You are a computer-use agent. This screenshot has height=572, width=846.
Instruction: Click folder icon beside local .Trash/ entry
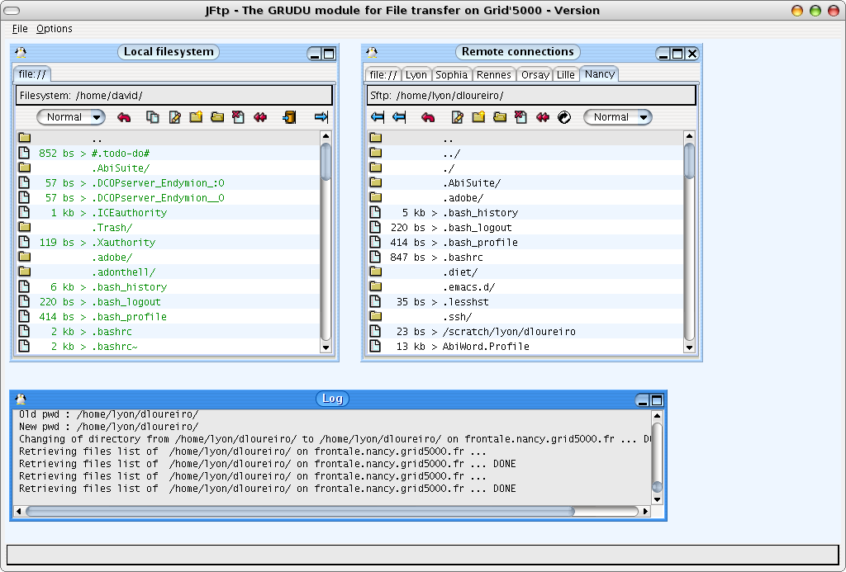pos(24,227)
